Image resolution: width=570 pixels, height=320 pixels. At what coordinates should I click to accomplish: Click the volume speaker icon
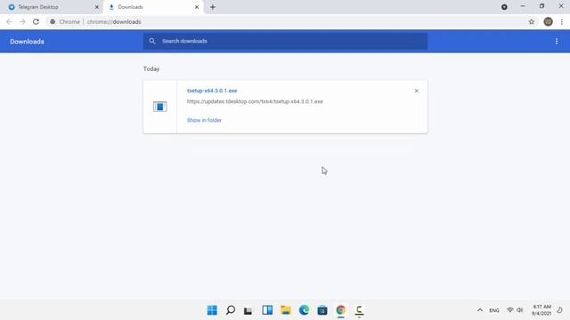pyautogui.click(x=520, y=310)
